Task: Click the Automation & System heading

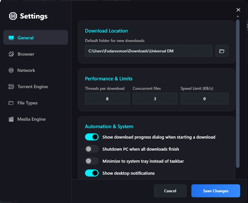Action: 109,127
